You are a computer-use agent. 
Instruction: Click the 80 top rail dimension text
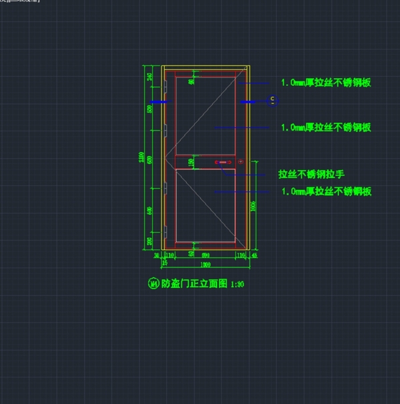[191, 82]
